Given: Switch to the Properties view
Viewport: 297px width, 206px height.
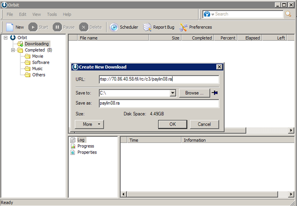Looking at the screenshot, I should 87,152.
